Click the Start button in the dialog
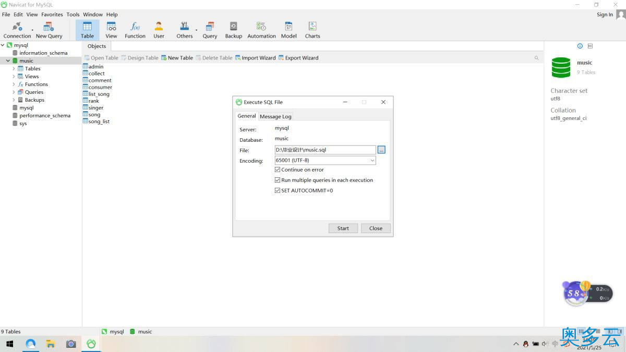Image resolution: width=626 pixels, height=352 pixels. (343, 228)
